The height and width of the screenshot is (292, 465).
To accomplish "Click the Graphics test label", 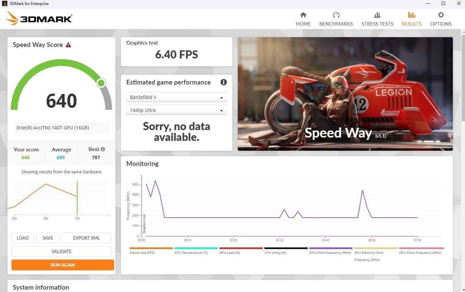I will pyautogui.click(x=142, y=43).
